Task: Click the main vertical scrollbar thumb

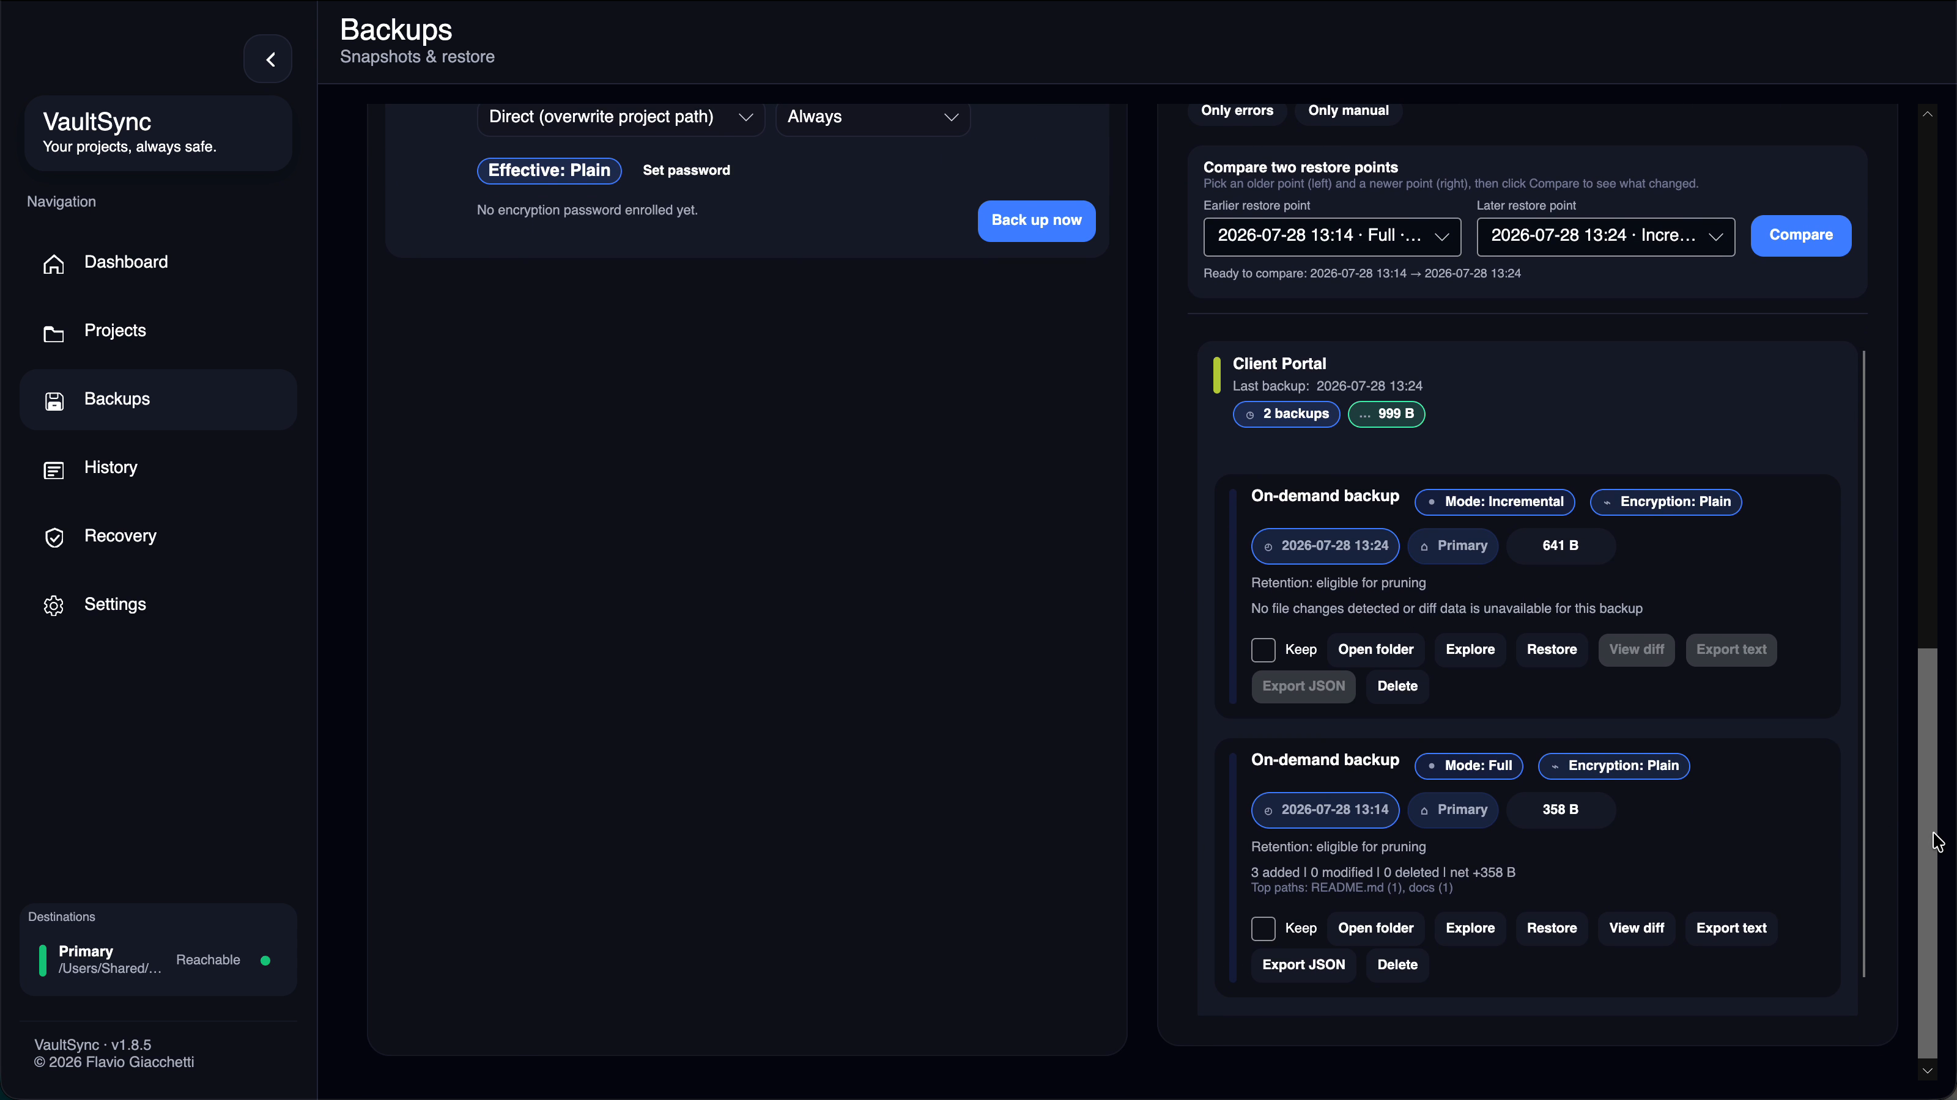Action: (1928, 853)
